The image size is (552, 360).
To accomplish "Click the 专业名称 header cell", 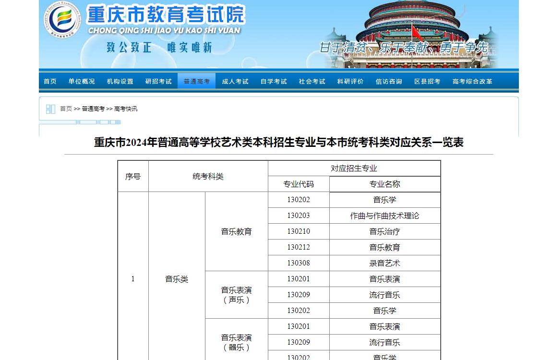I will [x=385, y=184].
